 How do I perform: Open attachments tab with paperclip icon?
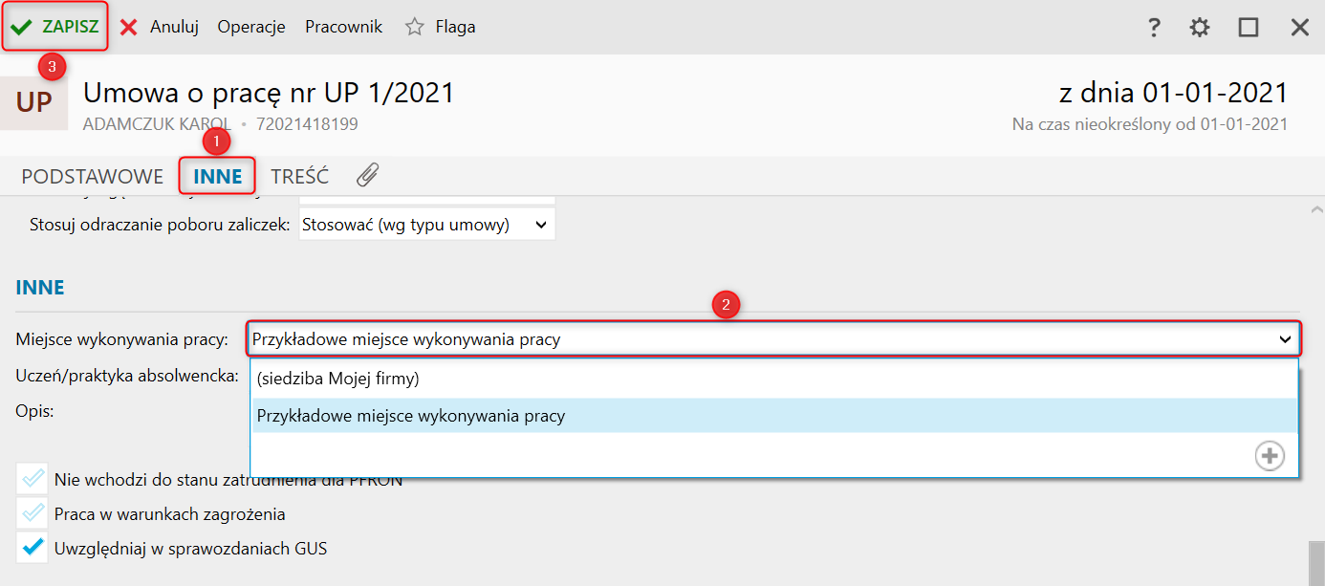point(367,176)
